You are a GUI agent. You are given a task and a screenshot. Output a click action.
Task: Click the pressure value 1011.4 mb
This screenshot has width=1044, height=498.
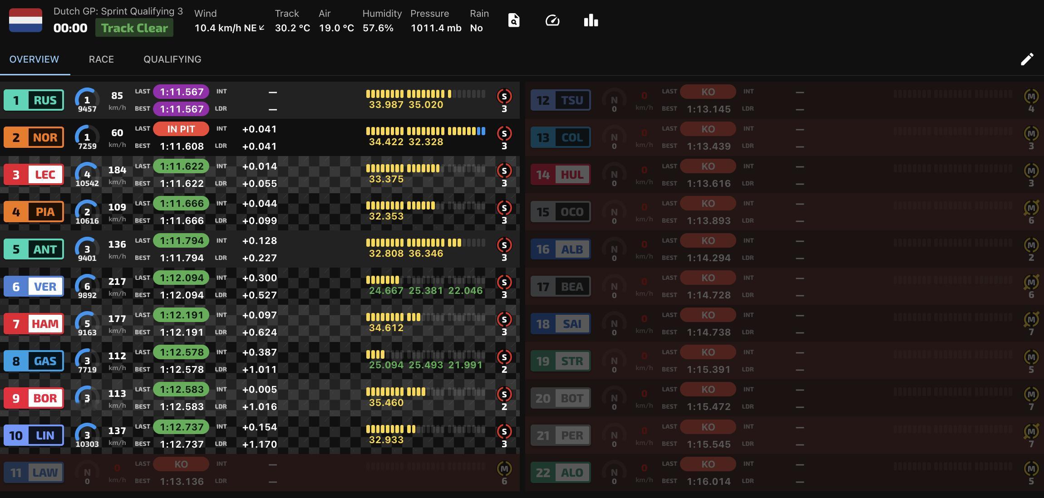coord(436,28)
